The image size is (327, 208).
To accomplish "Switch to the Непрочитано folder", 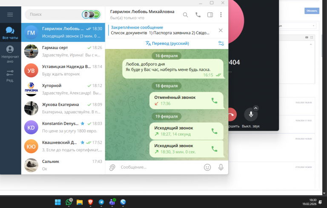I will point(10,54).
